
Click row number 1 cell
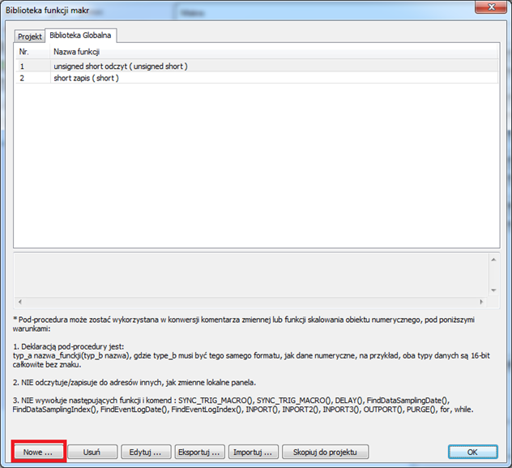(x=32, y=66)
